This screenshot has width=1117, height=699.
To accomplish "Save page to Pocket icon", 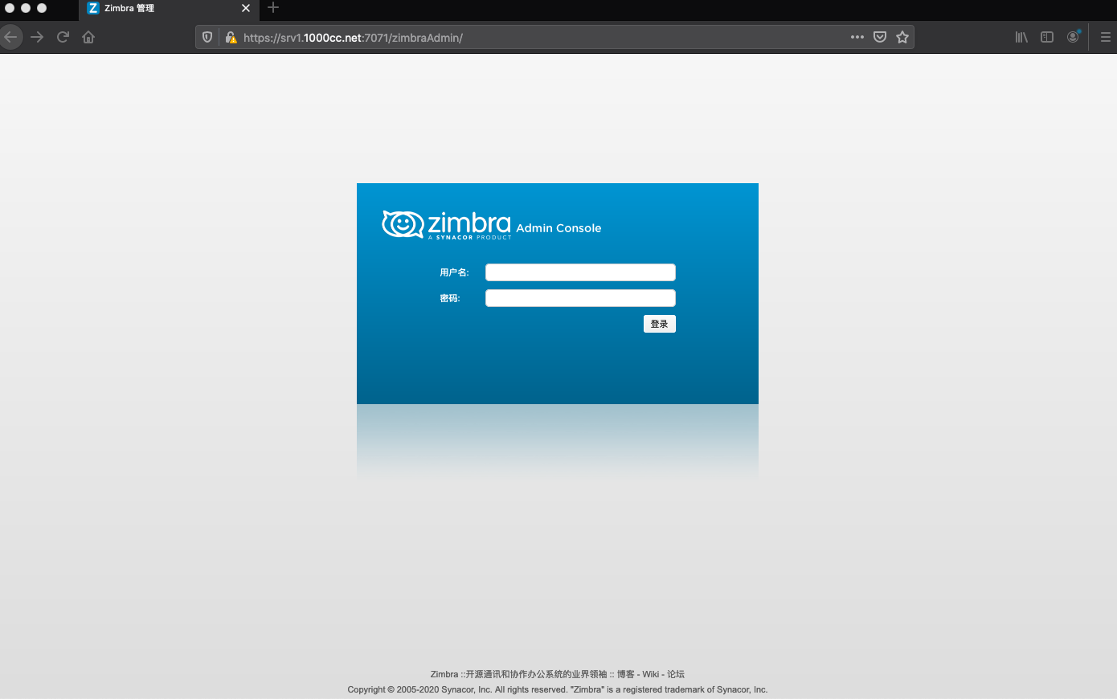I will click(x=880, y=37).
